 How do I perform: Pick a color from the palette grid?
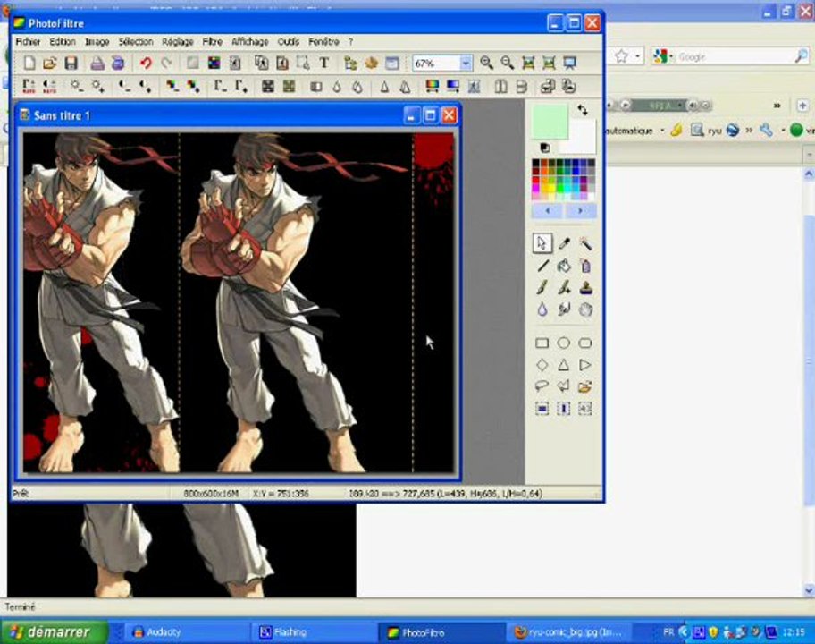(563, 180)
